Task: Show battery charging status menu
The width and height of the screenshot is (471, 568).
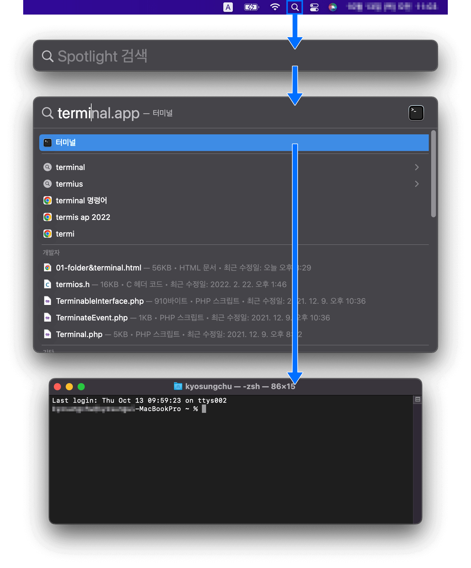Action: click(252, 7)
